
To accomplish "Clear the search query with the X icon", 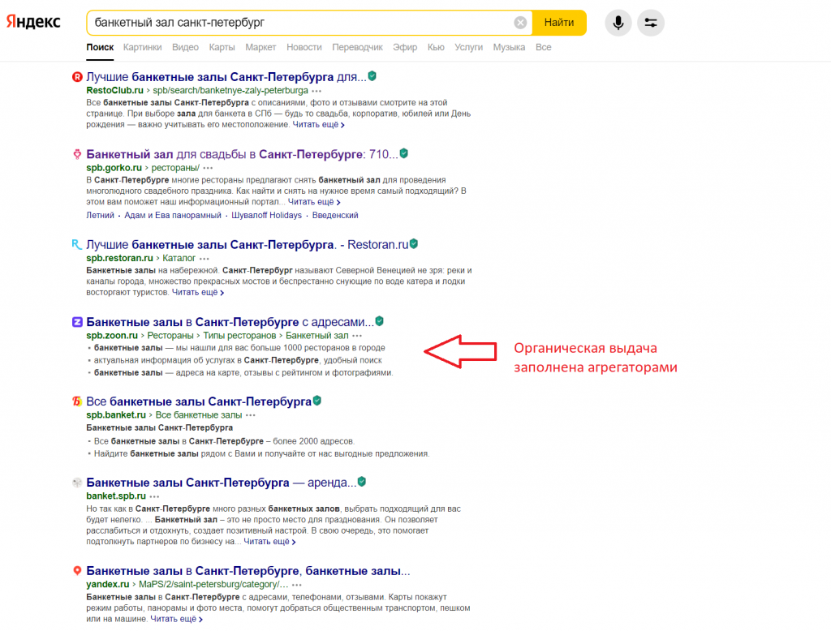I will pos(520,23).
